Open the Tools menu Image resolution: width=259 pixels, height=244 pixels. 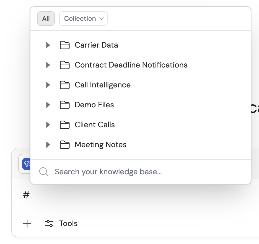[68, 224]
